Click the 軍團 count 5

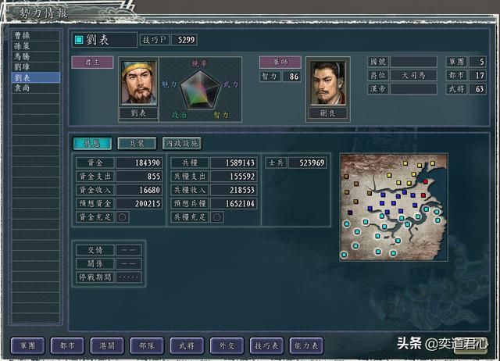477,62
